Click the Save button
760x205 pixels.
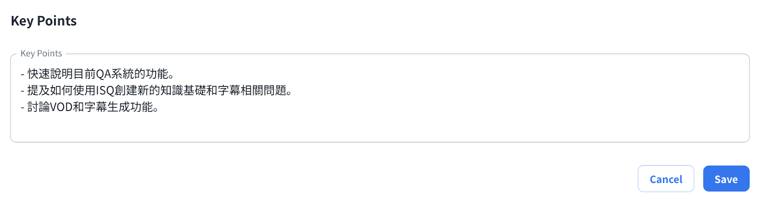tap(726, 179)
